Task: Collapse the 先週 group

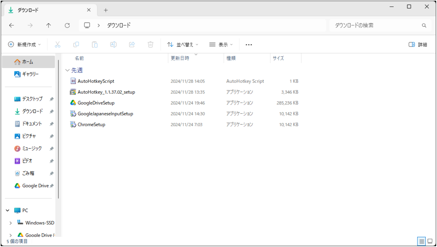Action: pyautogui.click(x=67, y=70)
